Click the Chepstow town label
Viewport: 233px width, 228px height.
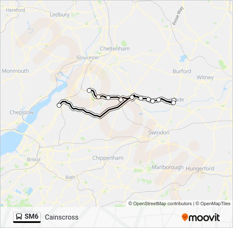[22, 112]
